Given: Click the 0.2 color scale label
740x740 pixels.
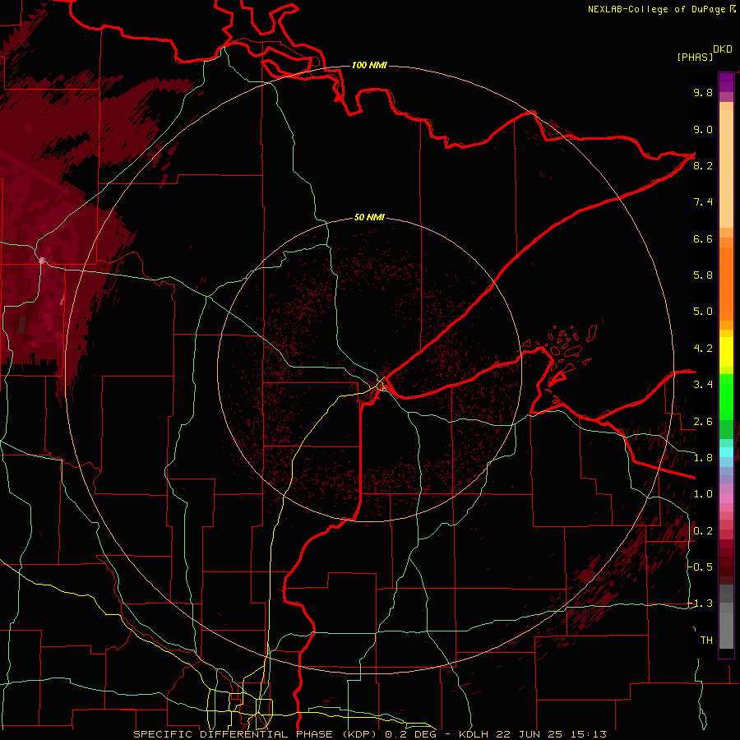Looking at the screenshot, I should (703, 531).
